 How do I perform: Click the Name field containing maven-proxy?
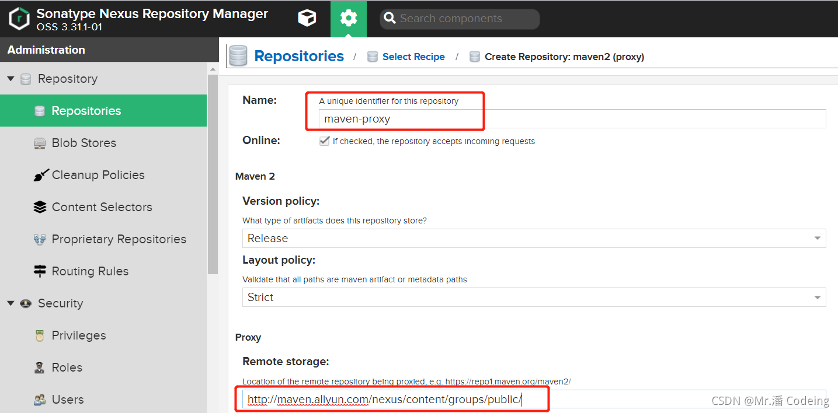point(572,118)
